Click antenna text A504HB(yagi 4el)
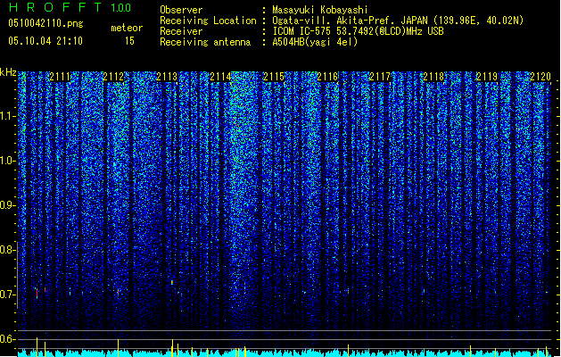The height and width of the screenshot is (357, 561). tap(315, 42)
